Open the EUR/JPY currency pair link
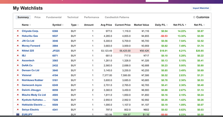 pos(27,114)
